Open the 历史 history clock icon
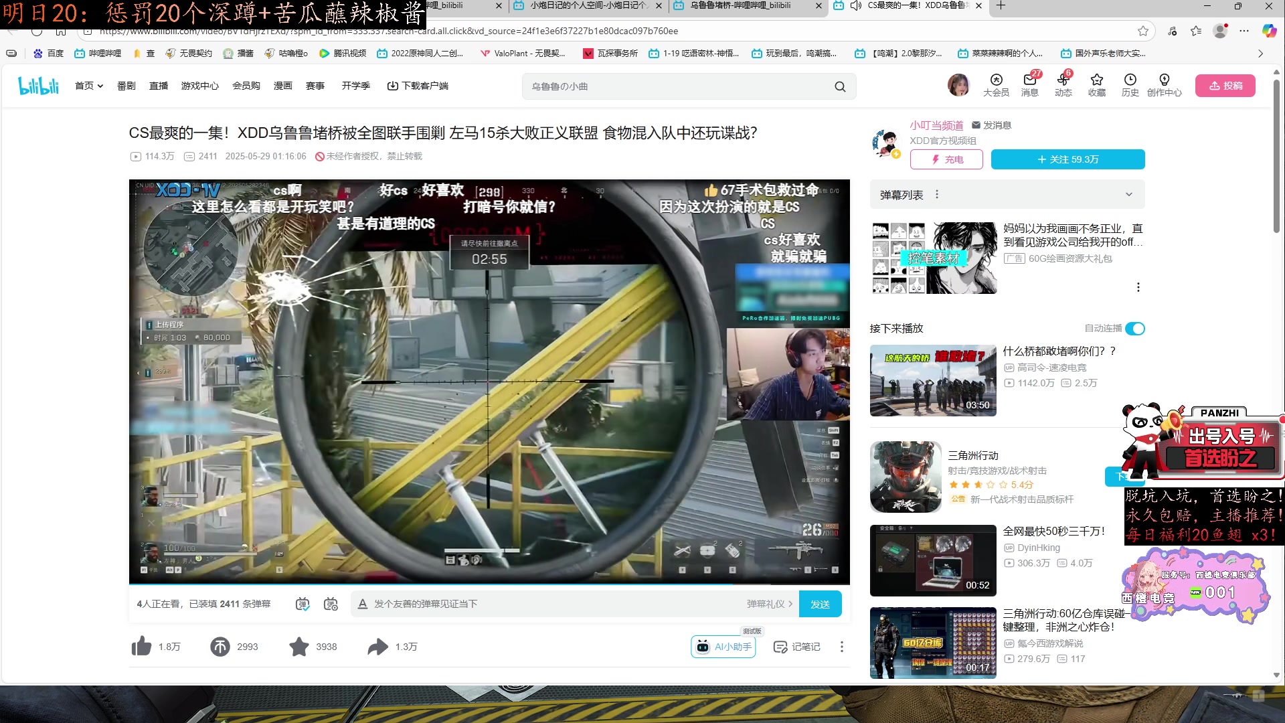 1130,85
